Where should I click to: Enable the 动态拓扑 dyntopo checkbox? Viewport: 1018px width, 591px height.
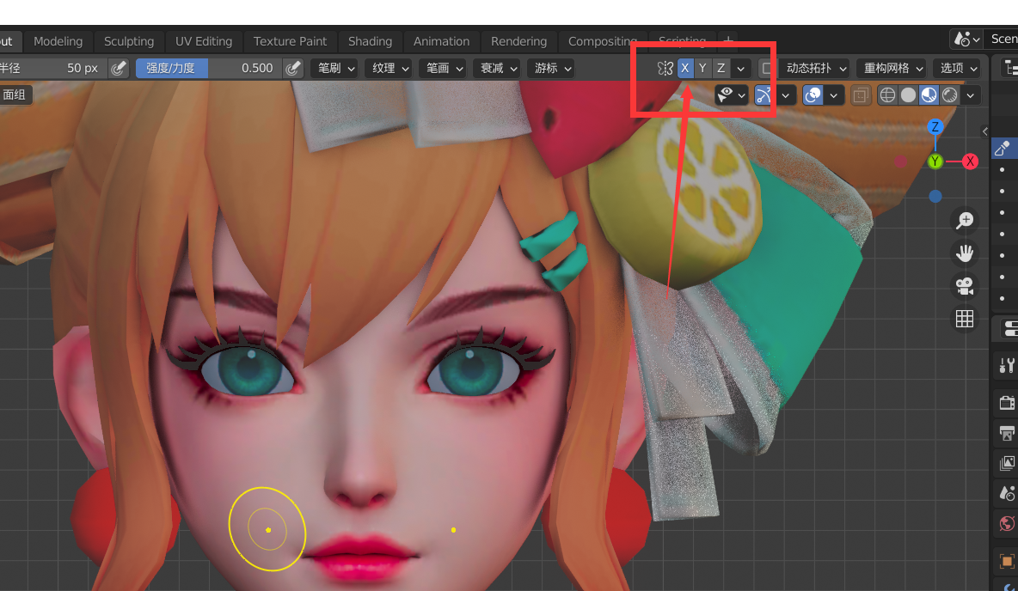tap(767, 68)
